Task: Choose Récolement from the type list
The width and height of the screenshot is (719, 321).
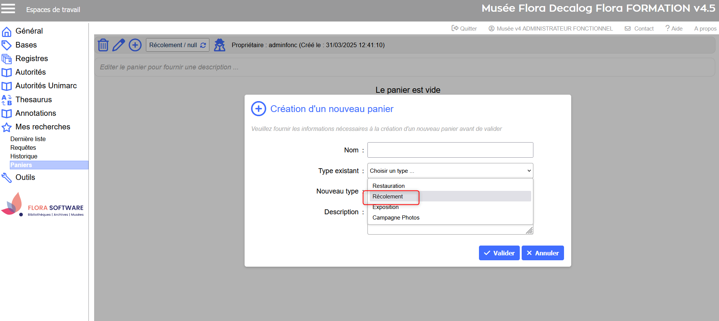Action: [x=388, y=197]
